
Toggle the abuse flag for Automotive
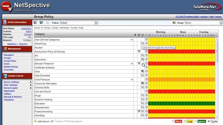143,59
